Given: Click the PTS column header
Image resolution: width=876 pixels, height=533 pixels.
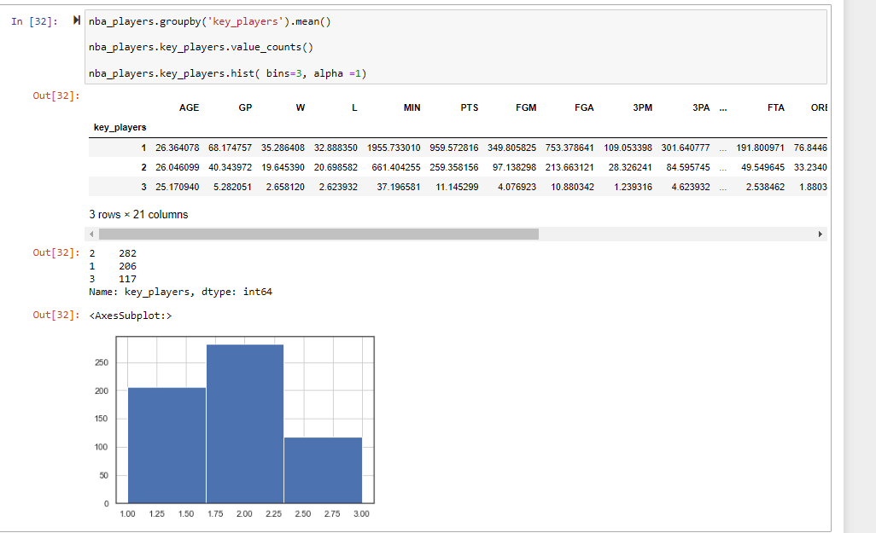Looking at the screenshot, I should pos(470,107).
